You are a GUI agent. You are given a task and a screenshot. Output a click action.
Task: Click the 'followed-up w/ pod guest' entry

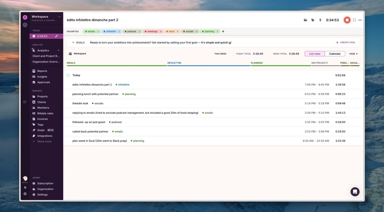tap(89, 122)
